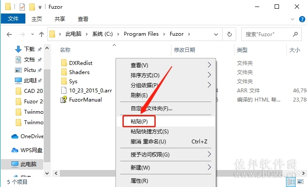Open 查看(V) submenu in context menu
307x187 pixels.
[x=166, y=65]
